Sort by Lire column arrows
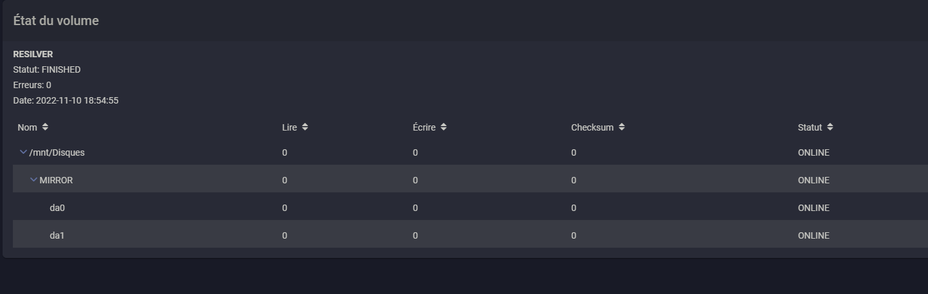This screenshot has height=294, width=928. point(305,127)
